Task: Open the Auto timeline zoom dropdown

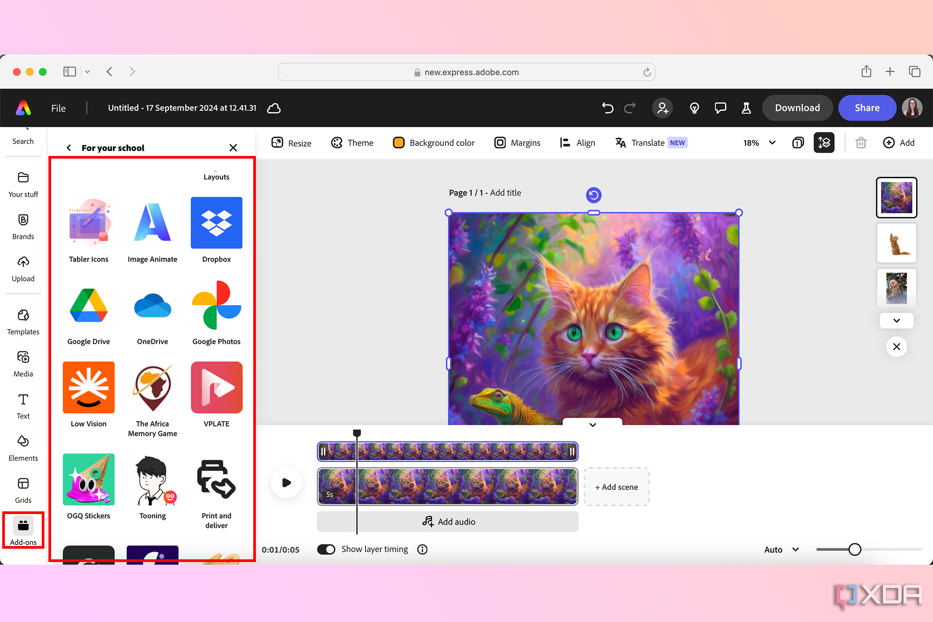Action: (782, 550)
